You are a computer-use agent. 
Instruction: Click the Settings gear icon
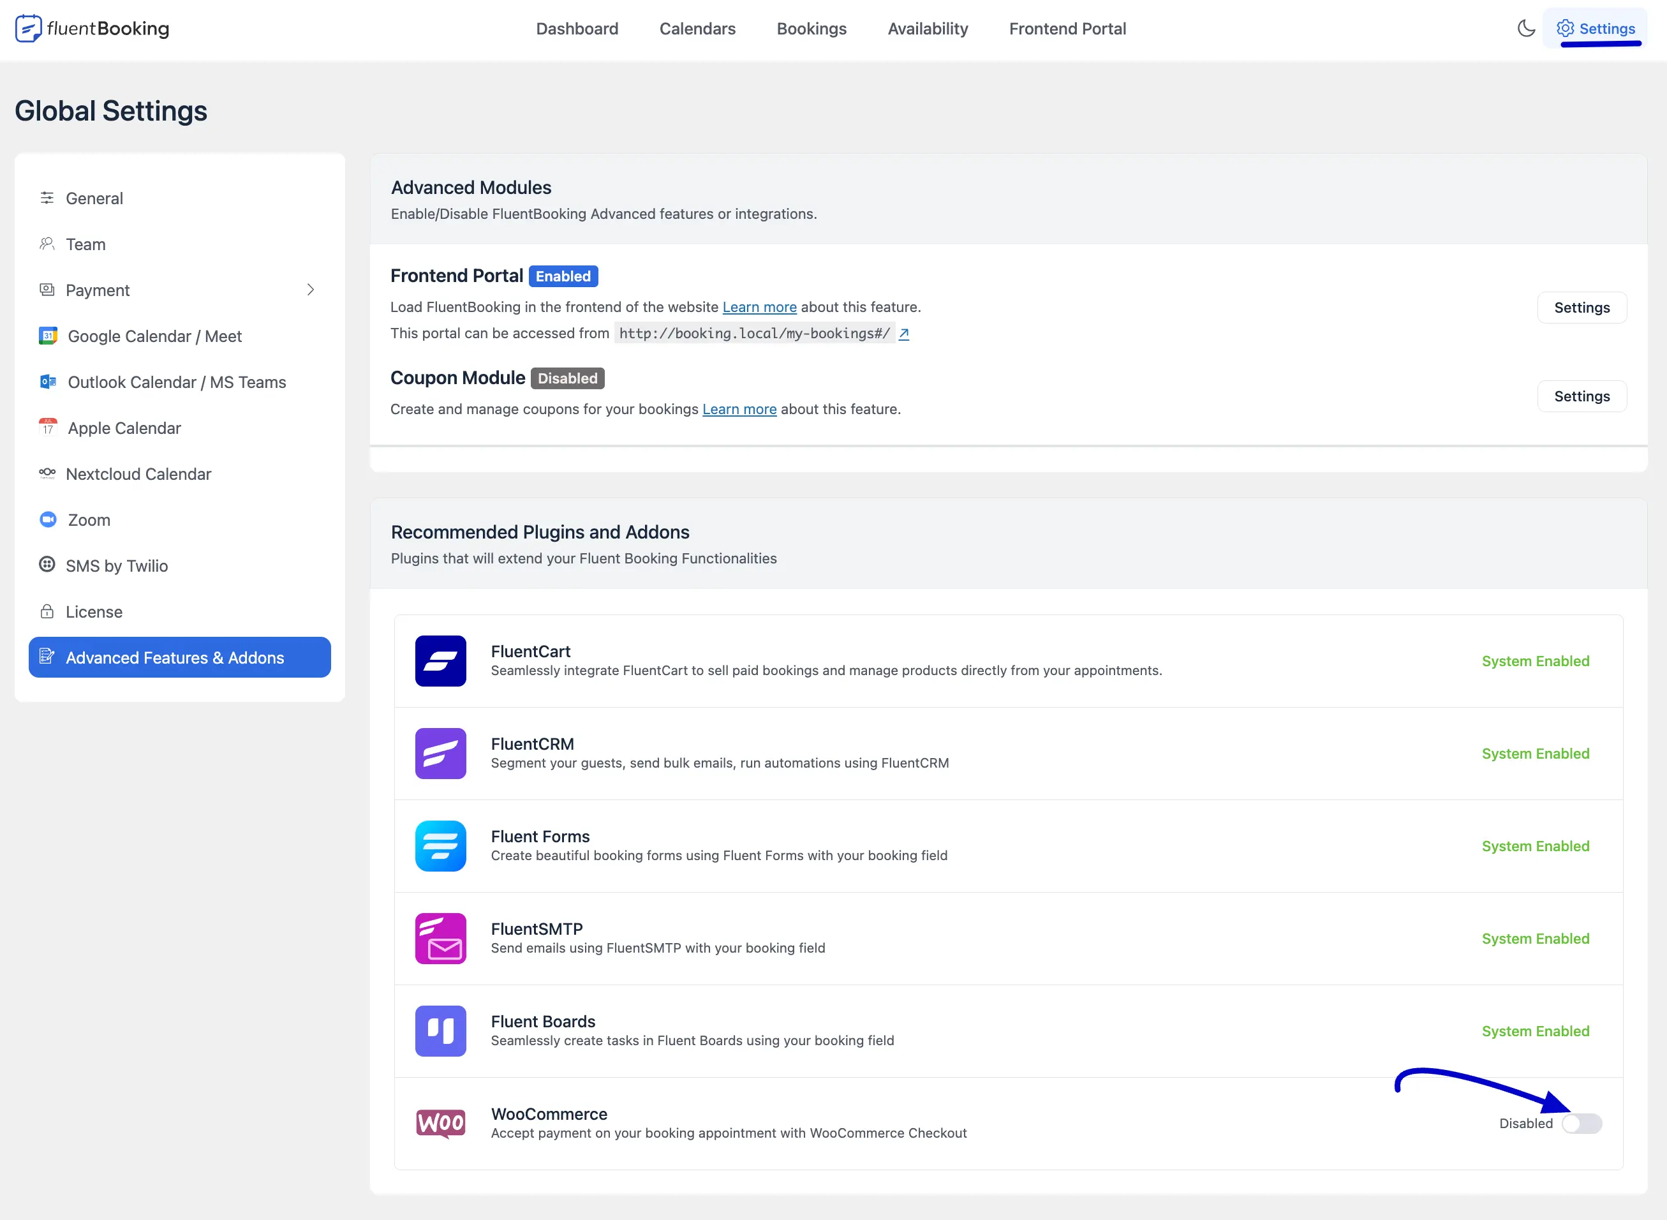point(1564,29)
